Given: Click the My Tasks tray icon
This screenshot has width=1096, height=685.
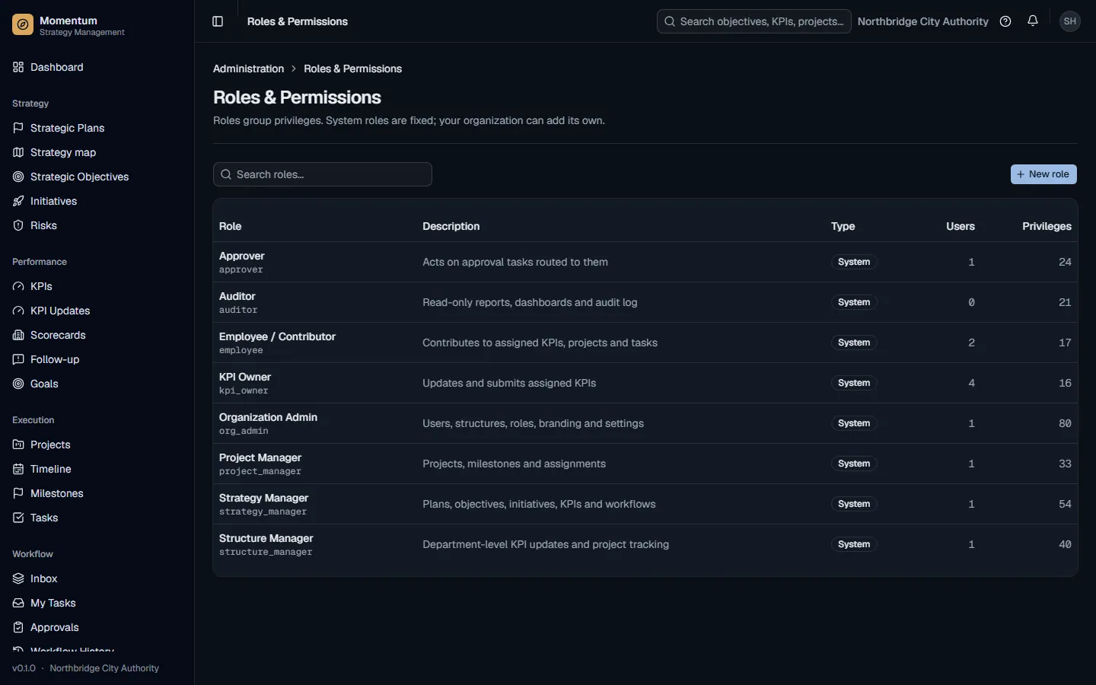Looking at the screenshot, I should click(18, 603).
